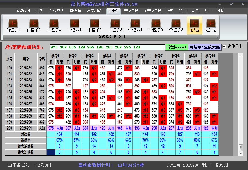Open the 百位杀3 analysis icon
The image size is (248, 170).
(x=54, y=24)
